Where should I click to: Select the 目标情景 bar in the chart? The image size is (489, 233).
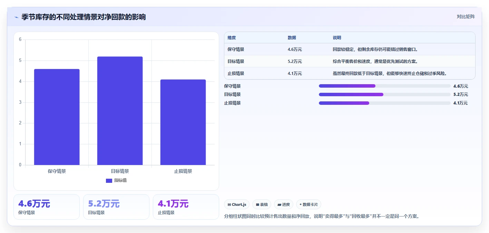click(x=120, y=111)
